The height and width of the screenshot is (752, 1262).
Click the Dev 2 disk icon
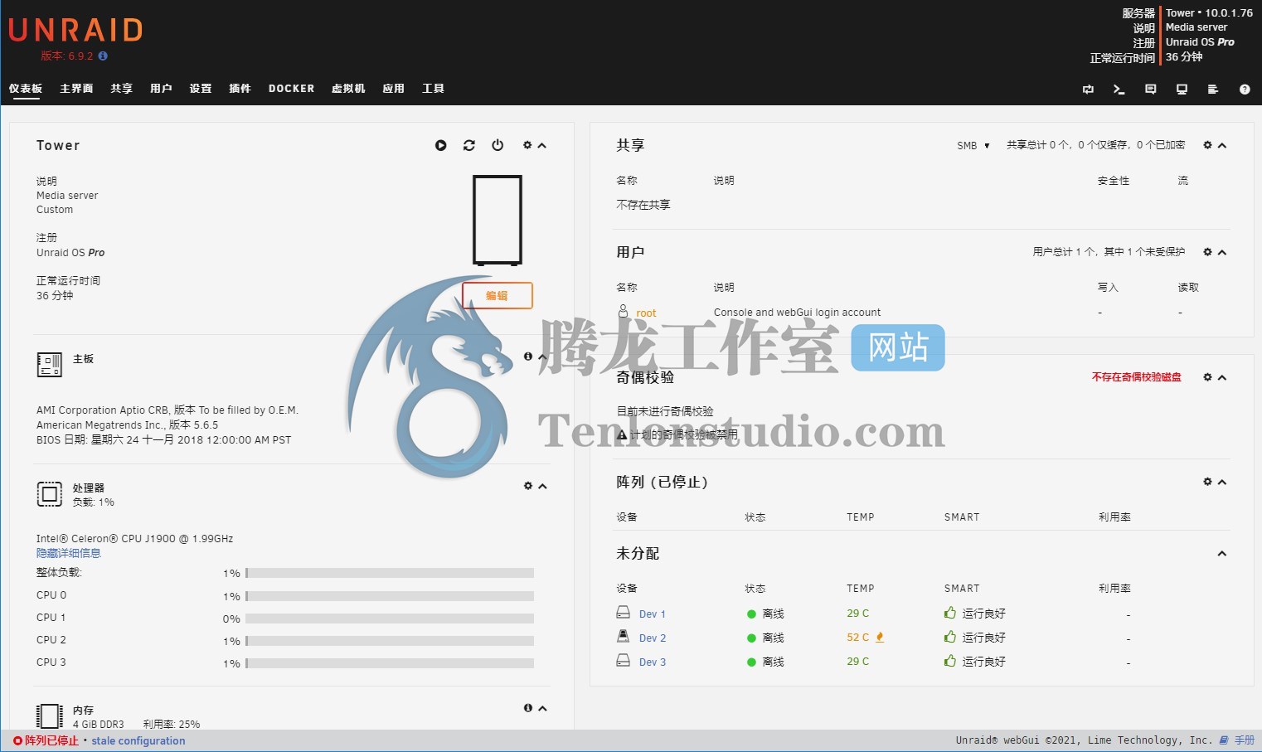click(624, 636)
